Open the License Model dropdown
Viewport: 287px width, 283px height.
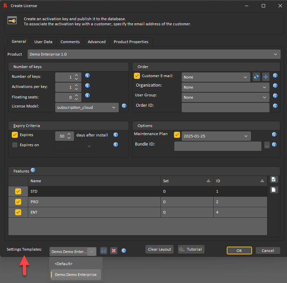(87, 107)
